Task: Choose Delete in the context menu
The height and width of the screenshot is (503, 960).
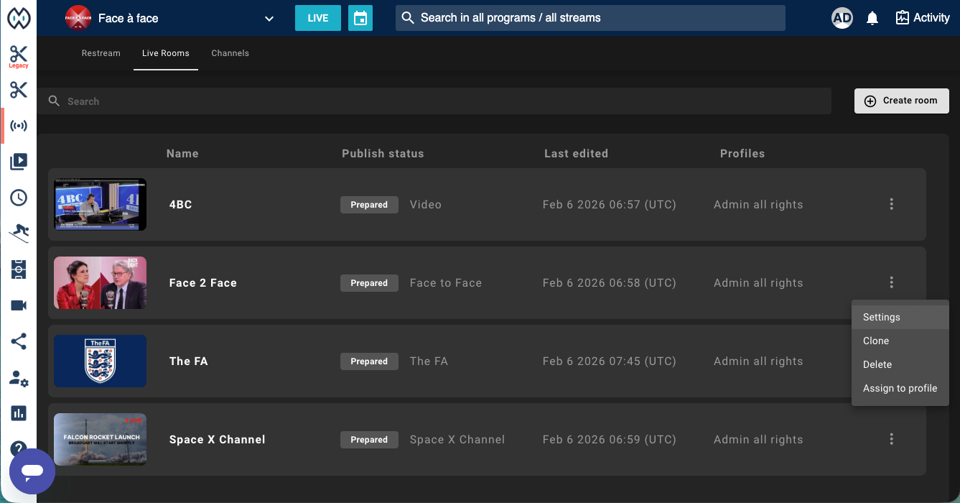Action: [900, 364]
